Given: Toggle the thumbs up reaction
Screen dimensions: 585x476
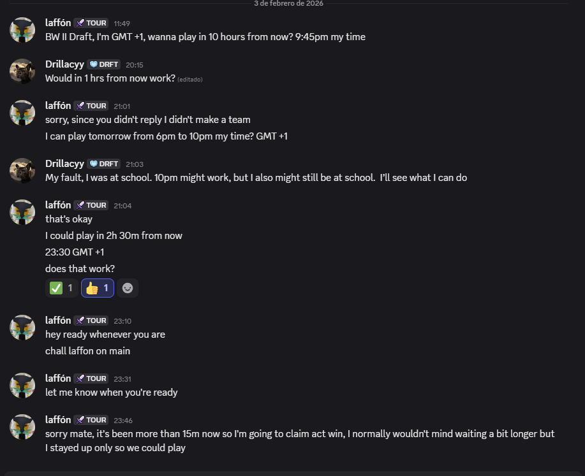Looking at the screenshot, I should pyautogui.click(x=98, y=288).
